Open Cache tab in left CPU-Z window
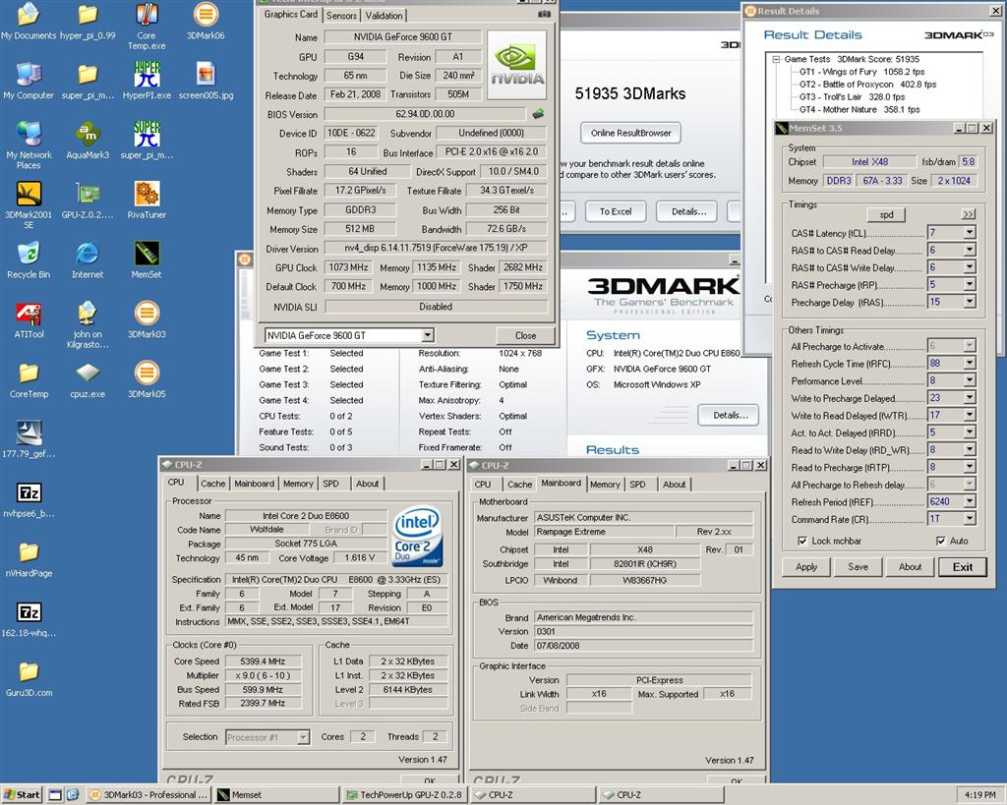 212,484
